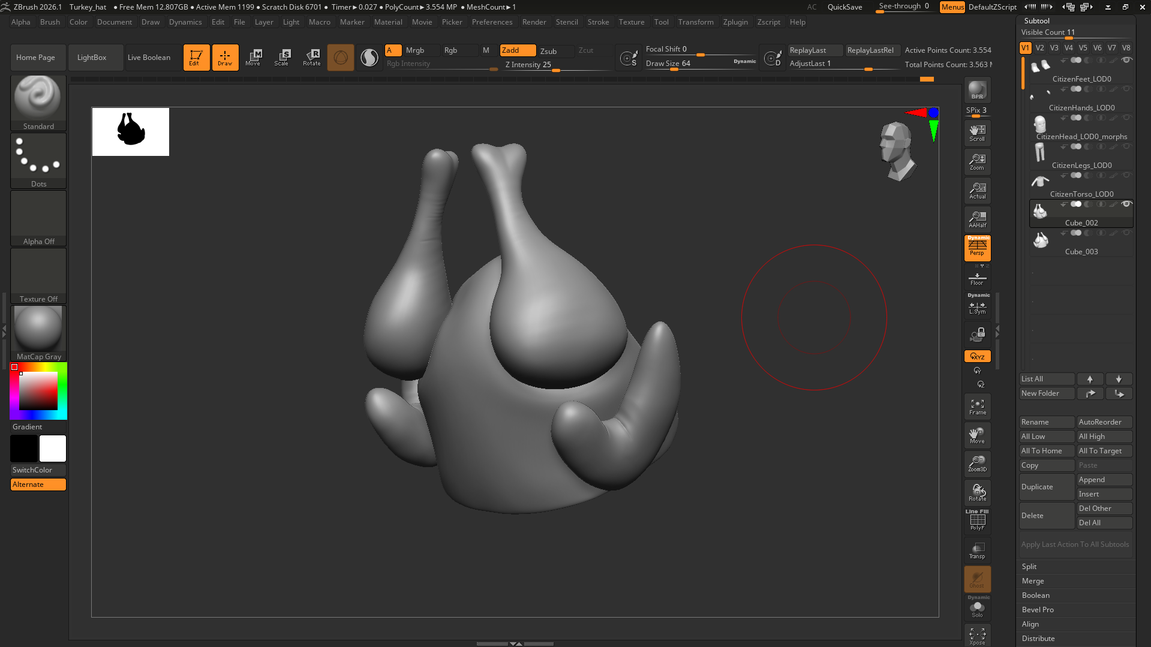
Task: Expand the Boolean section
Action: (x=1036, y=595)
